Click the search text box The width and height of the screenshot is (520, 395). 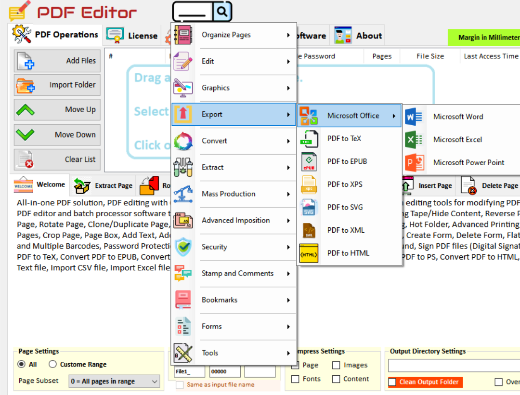point(193,12)
